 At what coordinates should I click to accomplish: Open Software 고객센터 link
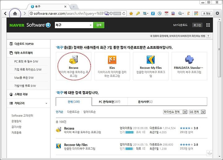coord(22,116)
